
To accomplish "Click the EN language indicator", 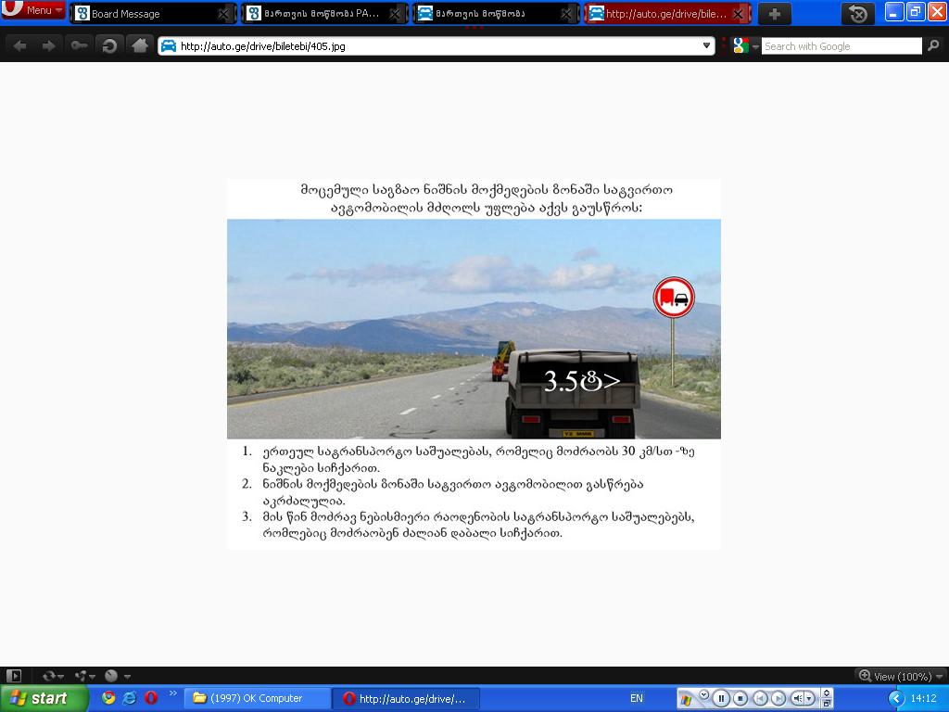I will (636, 698).
